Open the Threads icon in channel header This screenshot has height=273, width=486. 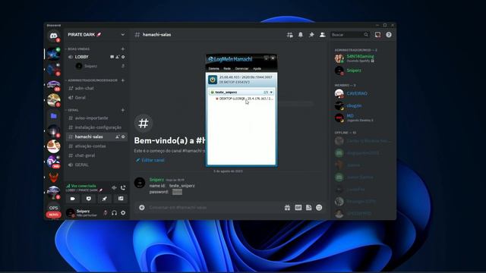290,35
